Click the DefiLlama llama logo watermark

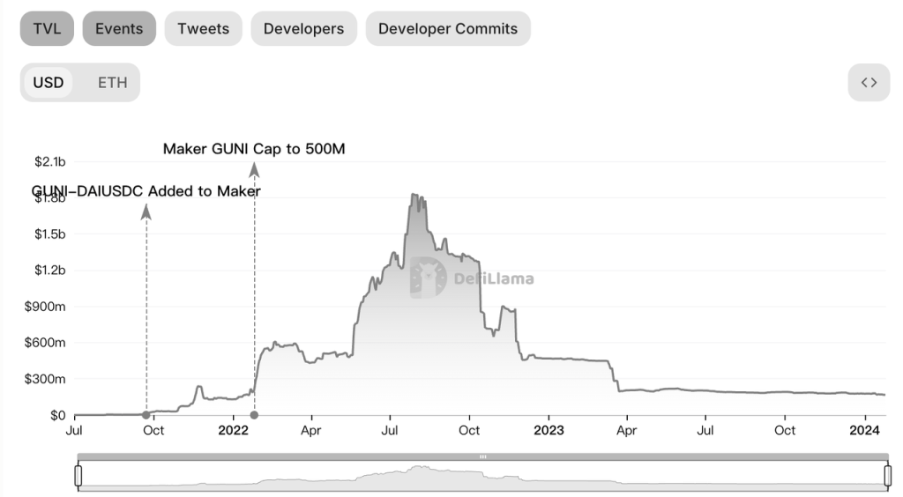tap(429, 278)
